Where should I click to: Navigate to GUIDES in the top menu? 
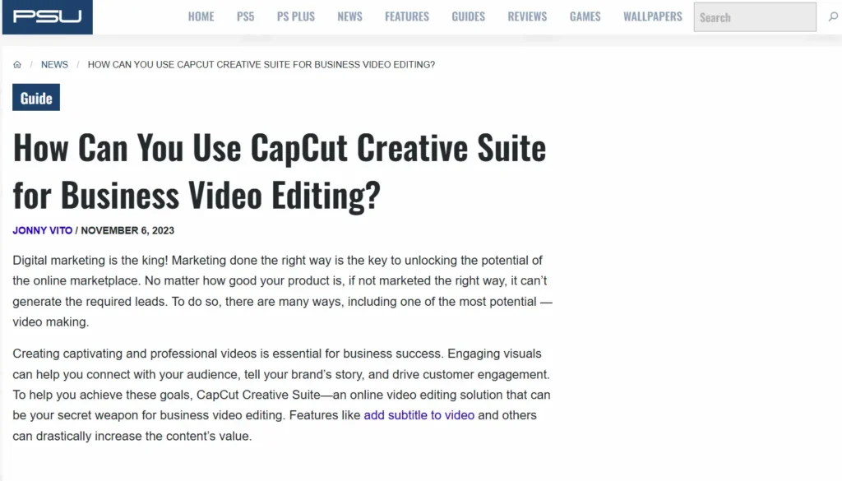click(468, 16)
